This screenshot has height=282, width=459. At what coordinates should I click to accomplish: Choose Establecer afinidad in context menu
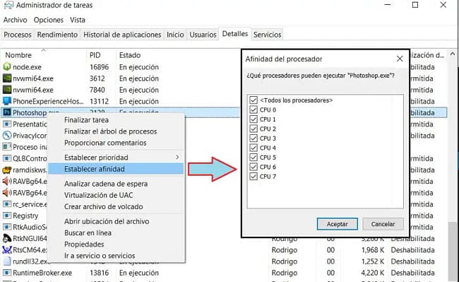point(116,169)
